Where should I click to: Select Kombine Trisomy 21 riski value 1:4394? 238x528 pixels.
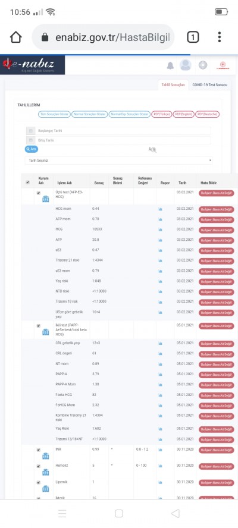point(98,416)
